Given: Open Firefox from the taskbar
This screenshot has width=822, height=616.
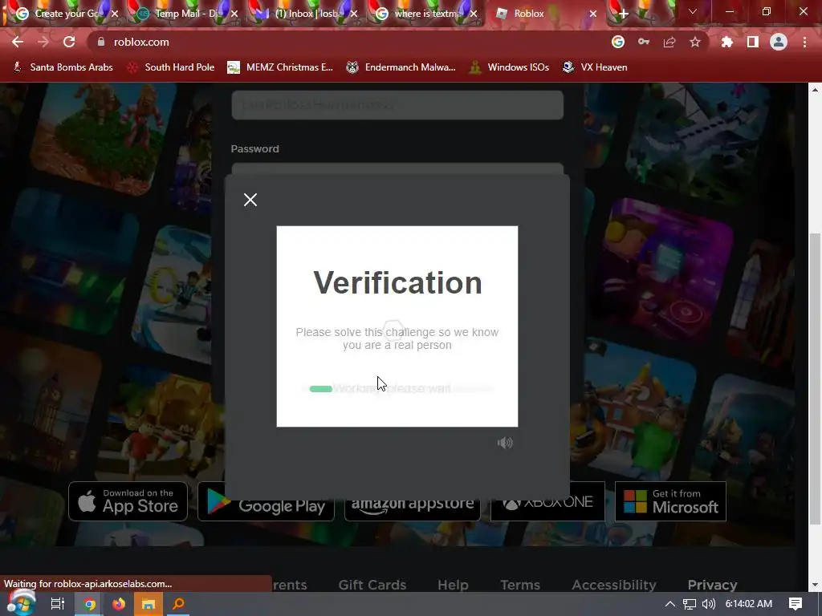Looking at the screenshot, I should click(x=119, y=605).
